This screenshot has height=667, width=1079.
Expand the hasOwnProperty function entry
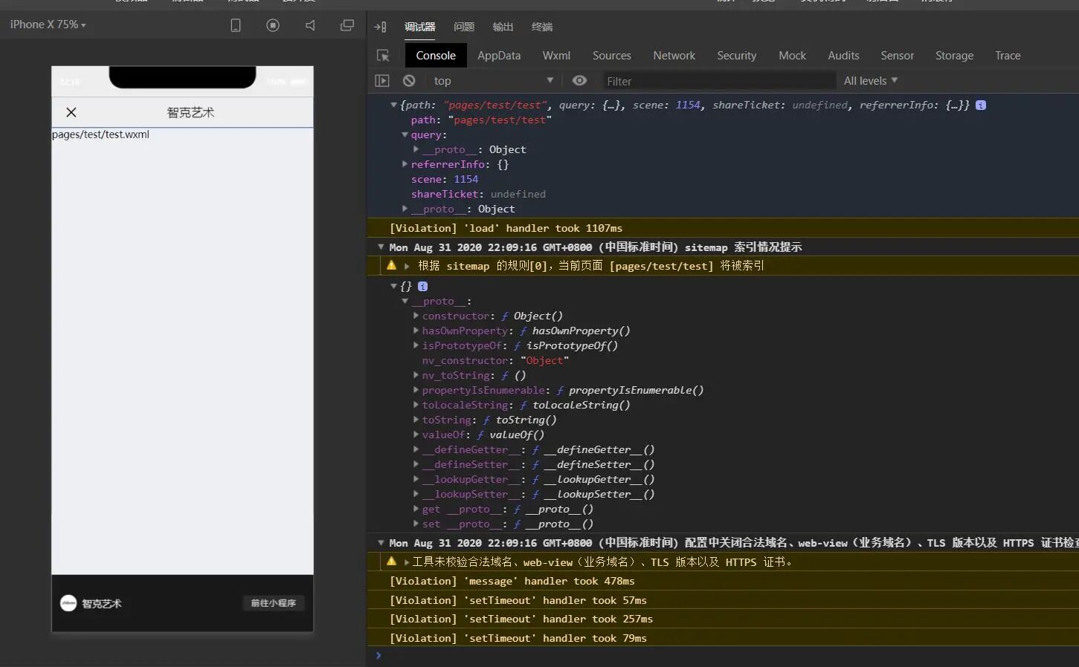click(x=416, y=331)
